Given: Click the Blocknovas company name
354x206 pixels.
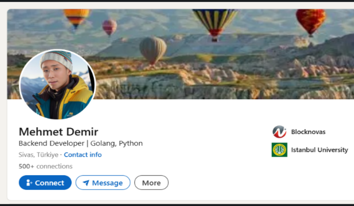Looking at the screenshot, I should coord(308,132).
